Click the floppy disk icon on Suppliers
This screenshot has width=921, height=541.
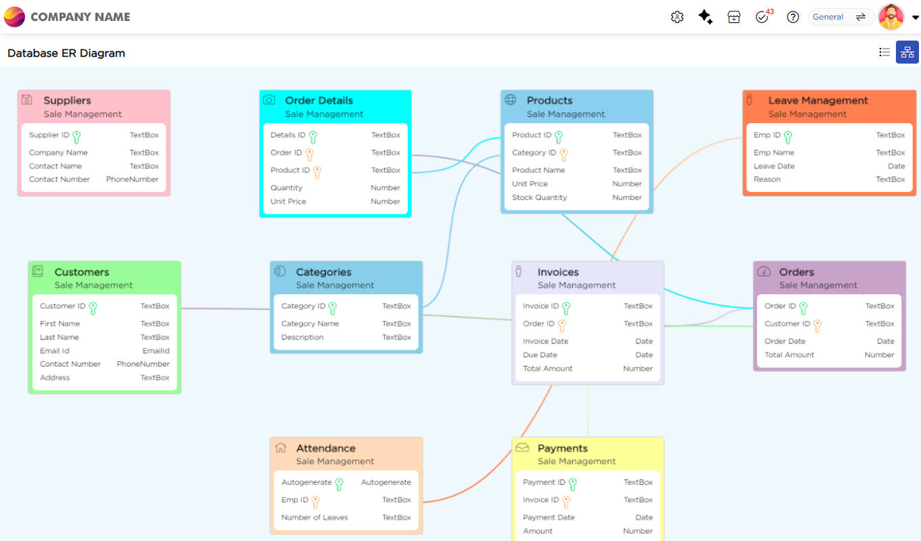click(x=27, y=100)
